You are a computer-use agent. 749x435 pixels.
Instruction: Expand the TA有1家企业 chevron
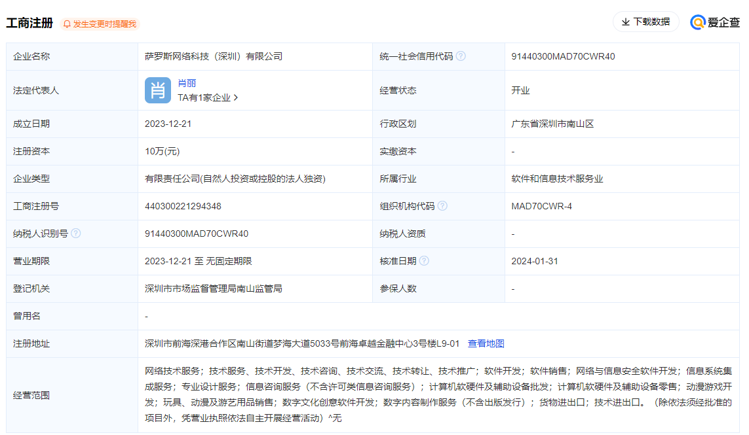236,97
